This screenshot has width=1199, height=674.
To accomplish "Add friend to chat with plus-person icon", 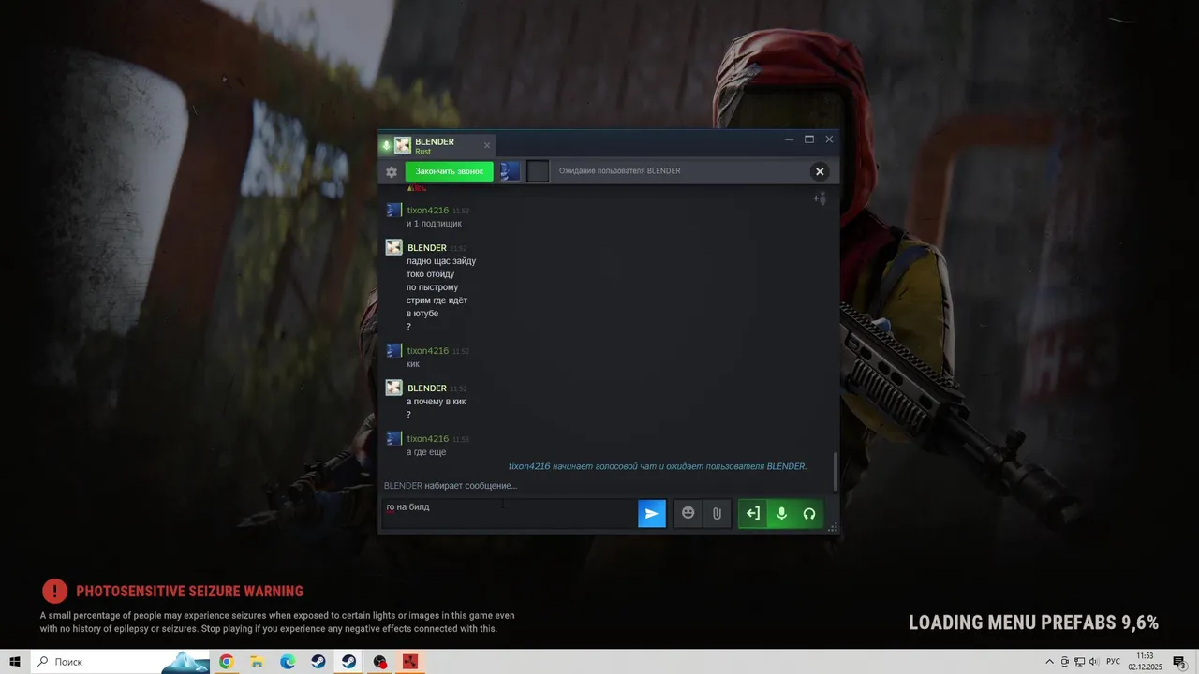I will (x=820, y=198).
